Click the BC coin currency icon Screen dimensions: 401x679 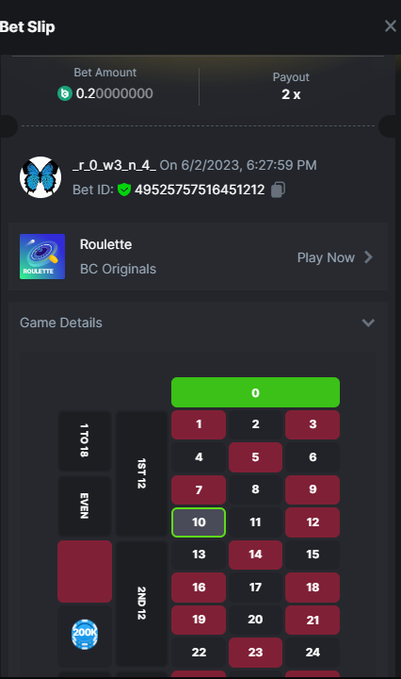pos(65,93)
